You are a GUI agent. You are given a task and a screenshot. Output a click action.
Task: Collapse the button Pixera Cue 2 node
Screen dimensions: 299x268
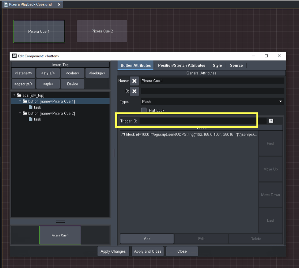(x=20, y=113)
